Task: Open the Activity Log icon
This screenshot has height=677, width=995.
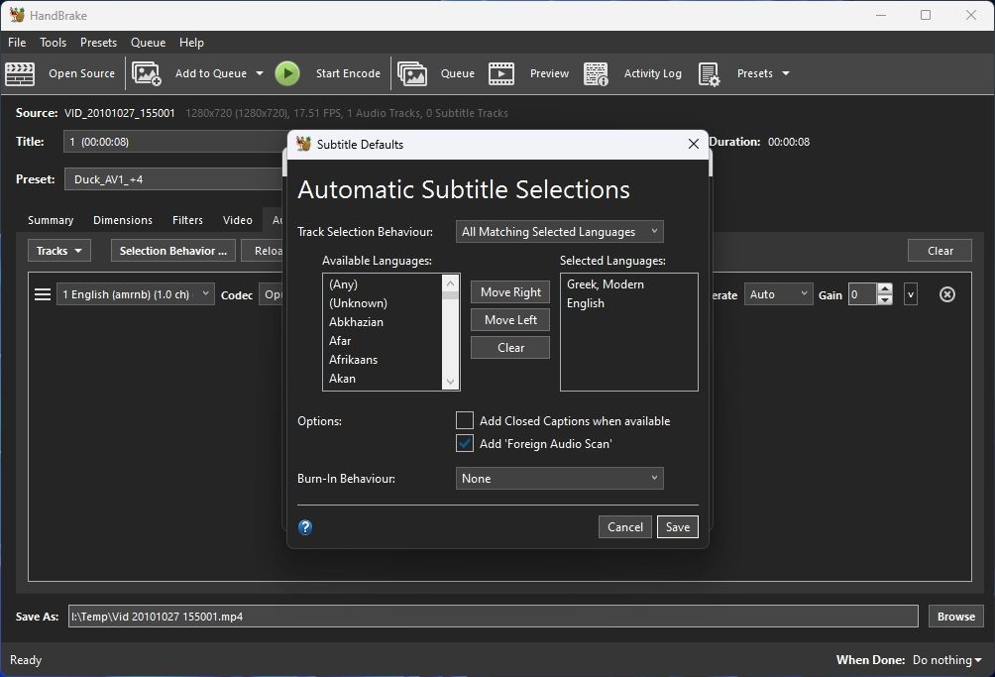Action: click(x=596, y=73)
